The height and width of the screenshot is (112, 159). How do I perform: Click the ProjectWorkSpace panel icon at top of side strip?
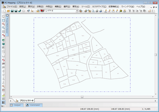coord(7,15)
